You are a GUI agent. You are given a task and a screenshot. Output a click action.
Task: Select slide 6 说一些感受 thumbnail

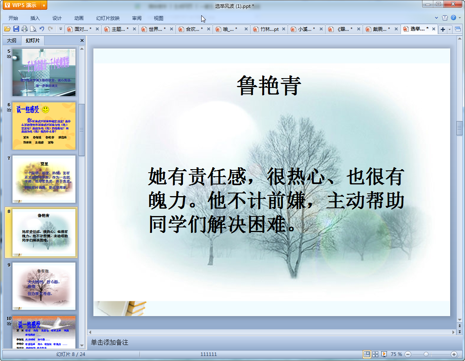coord(44,126)
